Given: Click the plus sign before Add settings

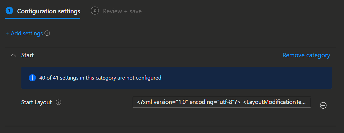Looking at the screenshot, I should (x=7, y=34).
